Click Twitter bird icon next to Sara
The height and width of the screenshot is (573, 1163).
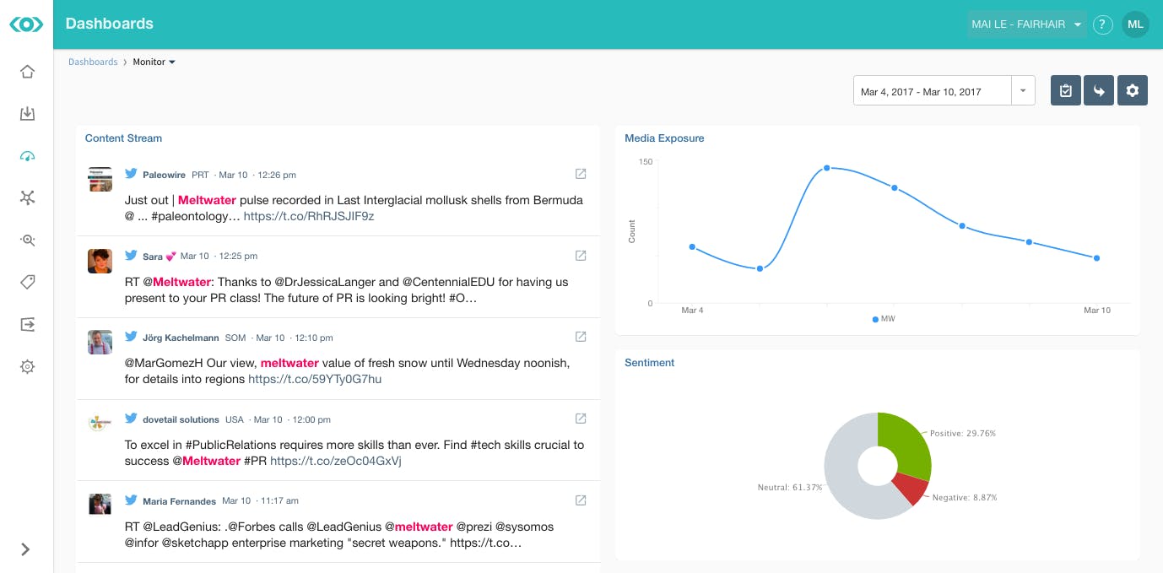point(131,255)
